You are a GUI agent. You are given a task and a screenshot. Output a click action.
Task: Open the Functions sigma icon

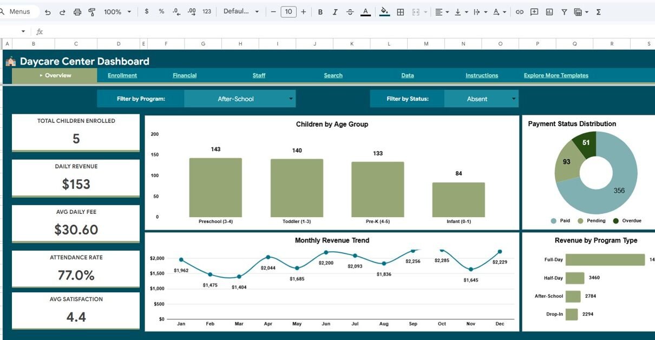point(599,12)
